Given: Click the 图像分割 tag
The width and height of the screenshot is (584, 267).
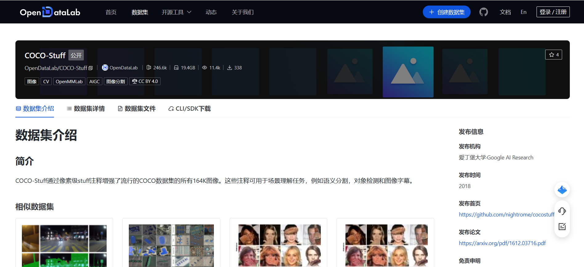Looking at the screenshot, I should coord(116,81).
